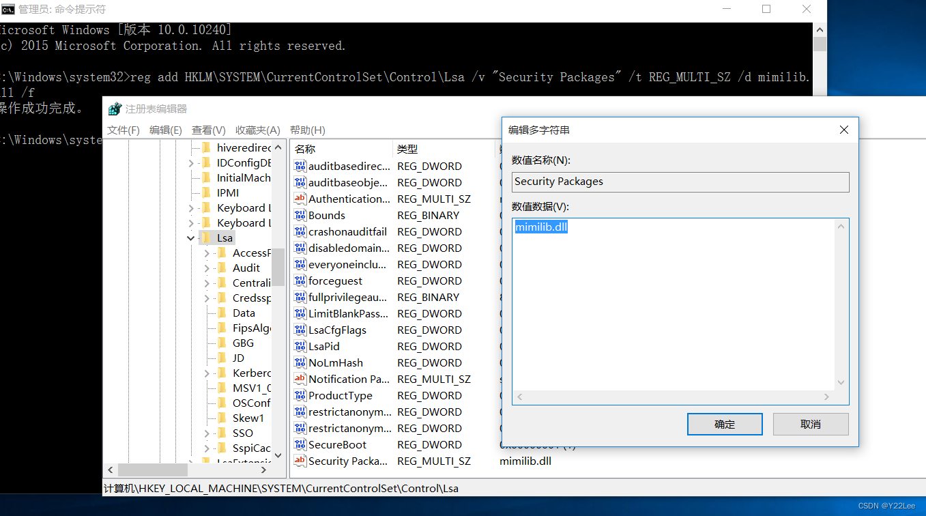Screen dimensions: 926x516
Task: Select the ProductType value icon
Action: click(300, 395)
